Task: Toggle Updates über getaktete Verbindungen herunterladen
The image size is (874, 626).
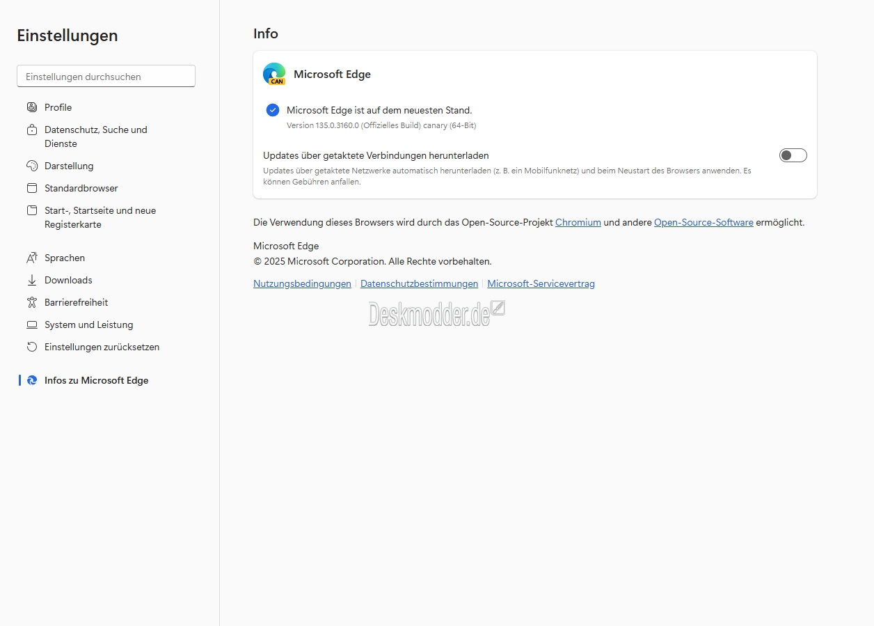Action: pos(793,155)
